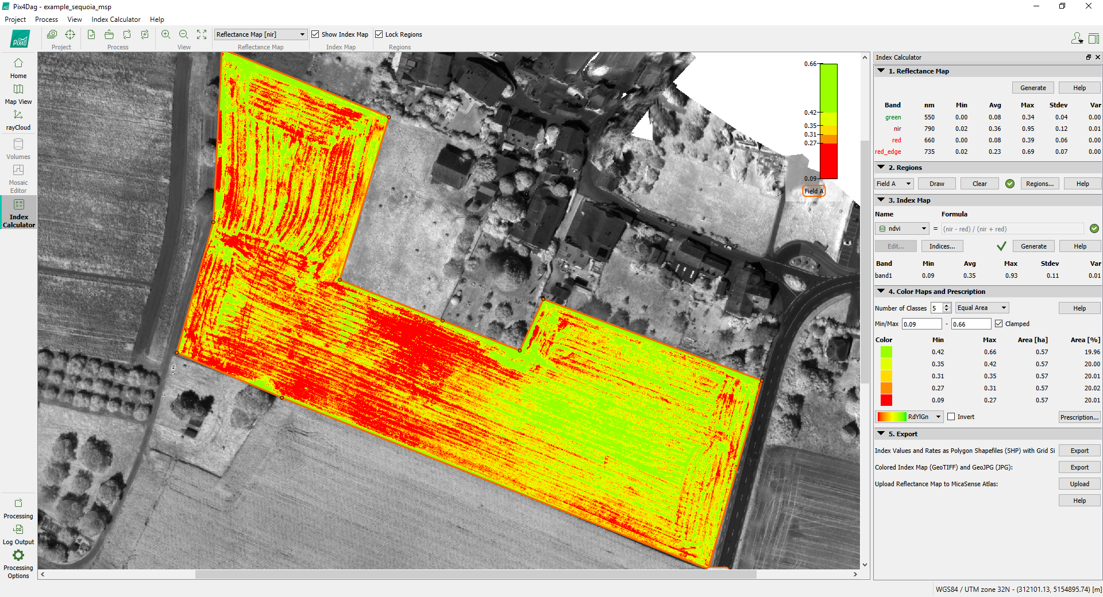This screenshot has width=1103, height=597.
Task: Click green status check beside Regions
Action: click(1010, 184)
